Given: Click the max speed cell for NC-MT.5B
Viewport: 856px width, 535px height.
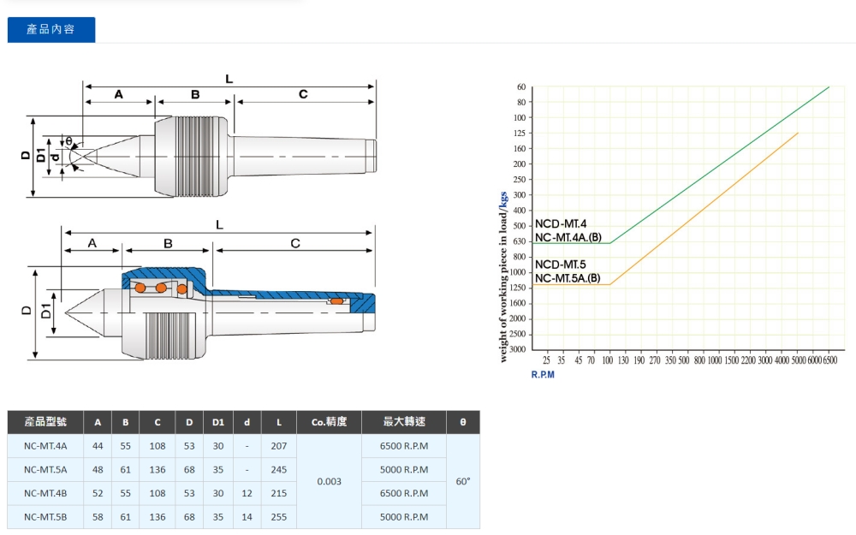Looking at the screenshot, I should coord(403,517).
